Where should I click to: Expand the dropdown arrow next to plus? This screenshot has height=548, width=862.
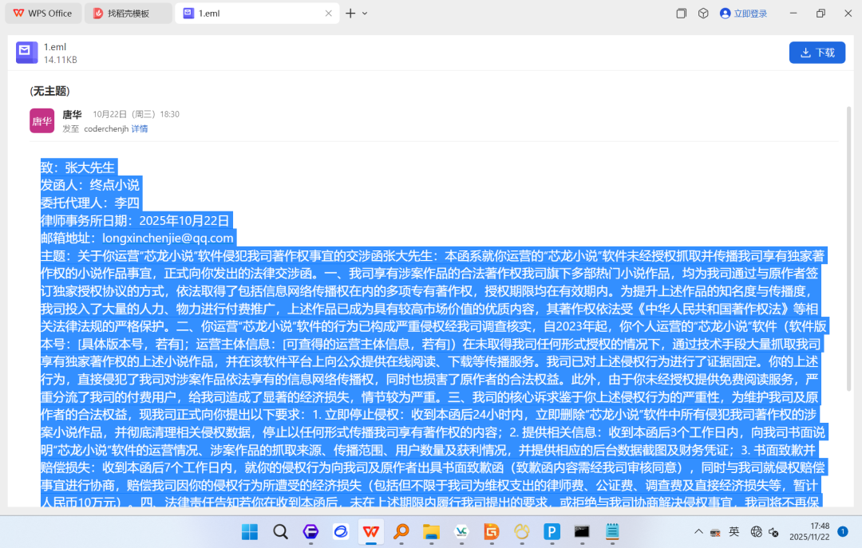pyautogui.click(x=365, y=14)
